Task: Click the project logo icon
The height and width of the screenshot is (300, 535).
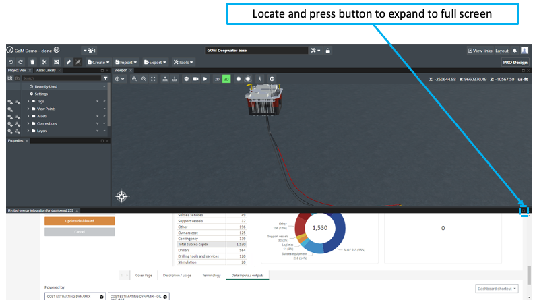Action: pos(10,50)
